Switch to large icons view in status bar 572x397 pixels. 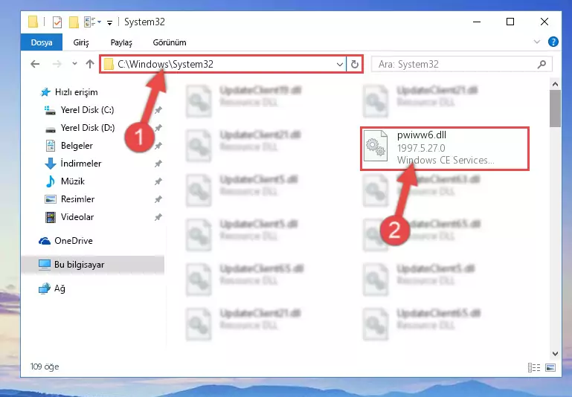click(550, 367)
